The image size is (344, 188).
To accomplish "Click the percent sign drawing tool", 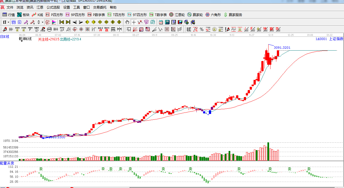I will [201, 29].
